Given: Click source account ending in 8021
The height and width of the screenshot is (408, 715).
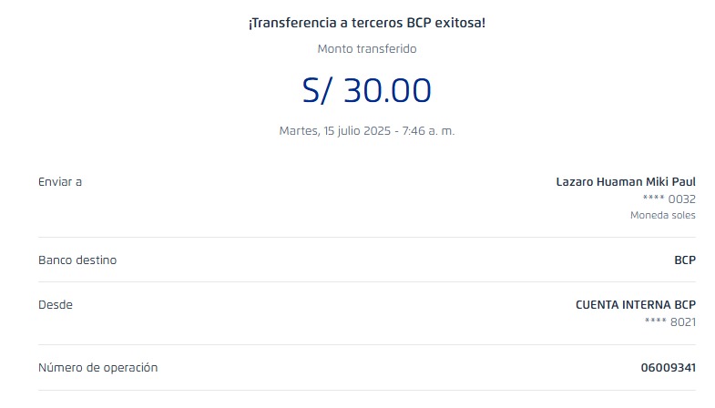Looking at the screenshot, I should pos(669,321).
